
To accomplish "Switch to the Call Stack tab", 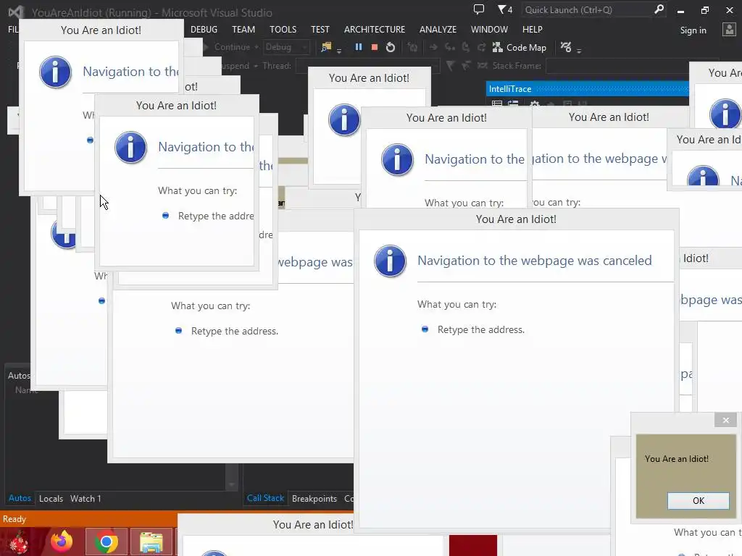I will pos(265,498).
